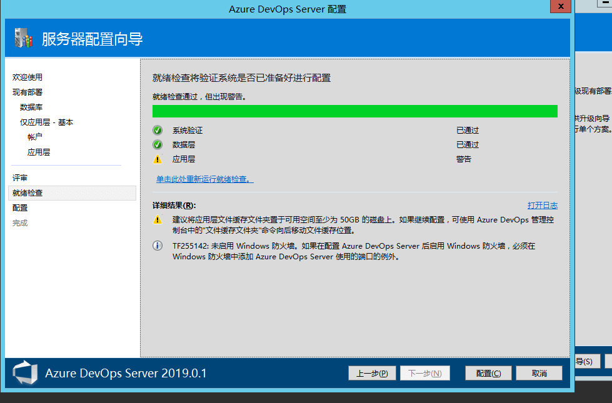The image size is (612, 403).
Task: Click warning icon next to 应用层
Action: 158,159
